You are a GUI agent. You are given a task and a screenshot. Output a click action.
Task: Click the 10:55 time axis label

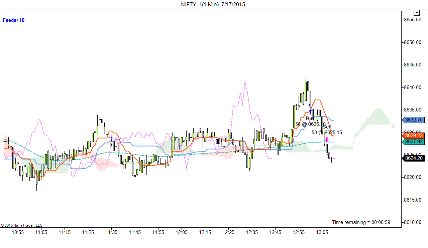point(18,232)
